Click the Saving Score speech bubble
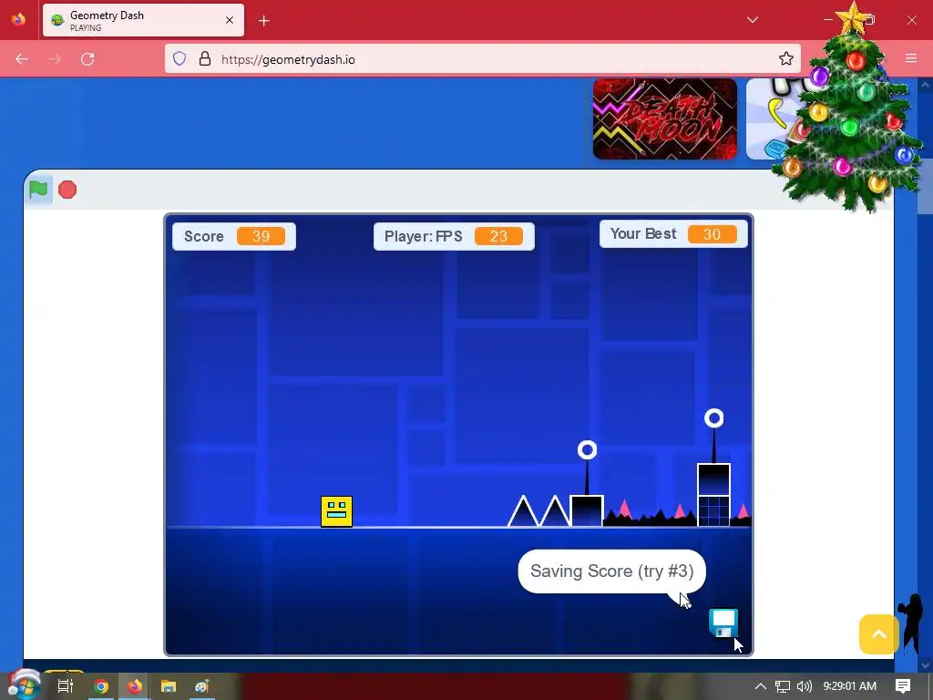The width and height of the screenshot is (933, 700). (611, 571)
